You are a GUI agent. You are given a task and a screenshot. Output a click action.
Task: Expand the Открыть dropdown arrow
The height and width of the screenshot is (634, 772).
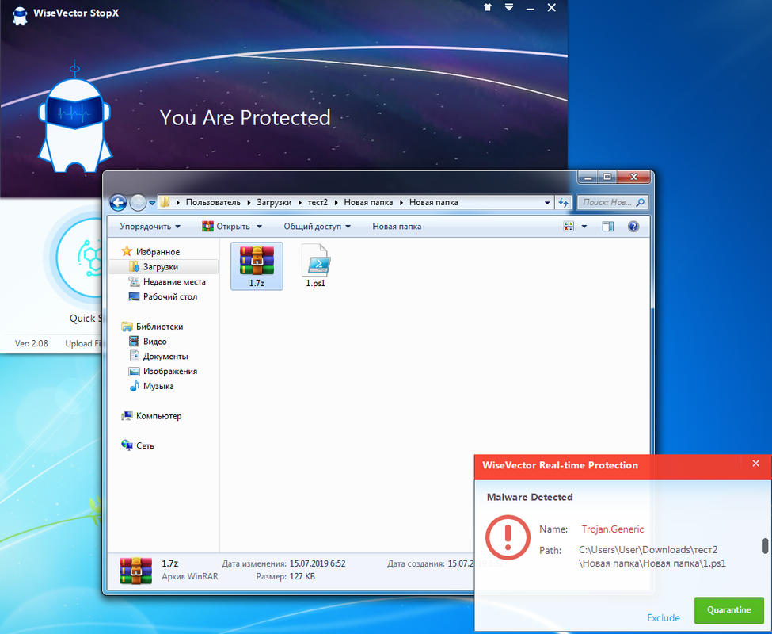pyautogui.click(x=260, y=227)
